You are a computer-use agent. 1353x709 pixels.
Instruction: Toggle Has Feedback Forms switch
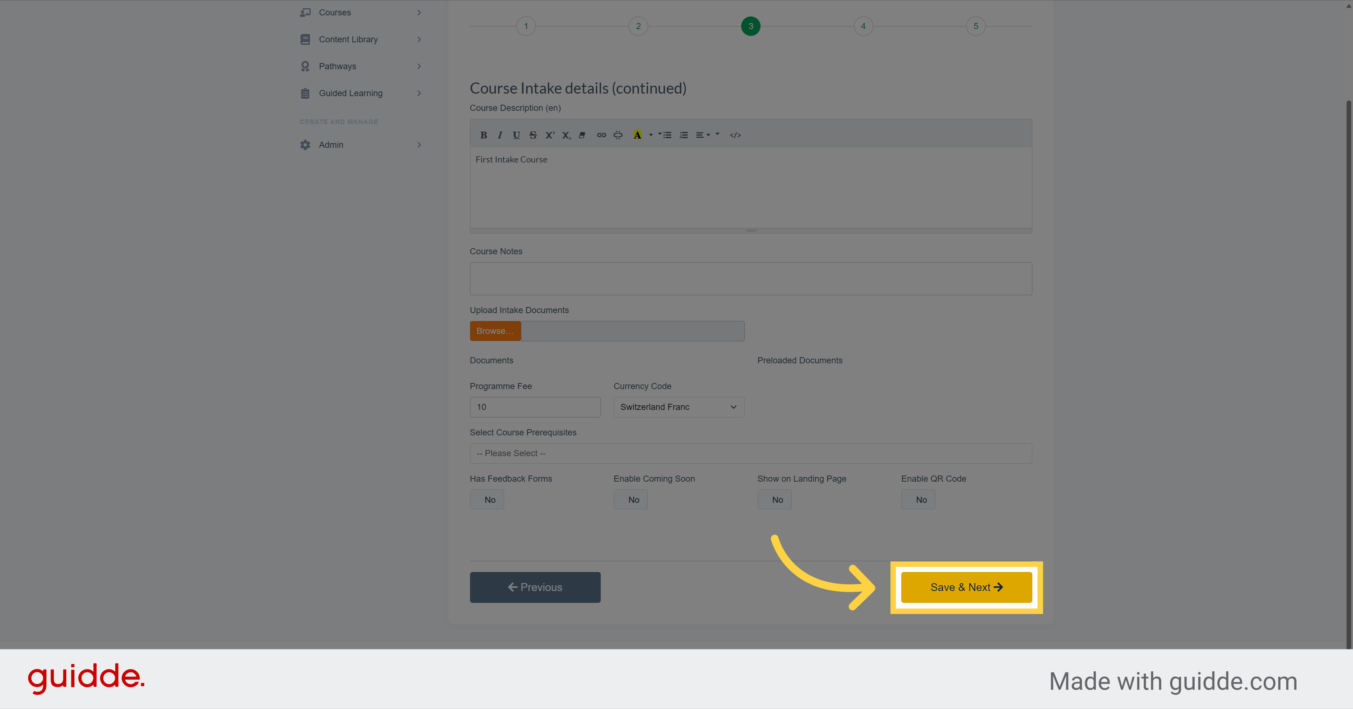(x=487, y=500)
